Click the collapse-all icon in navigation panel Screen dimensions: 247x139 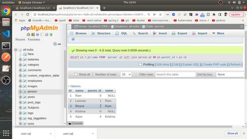(x=55, y=44)
